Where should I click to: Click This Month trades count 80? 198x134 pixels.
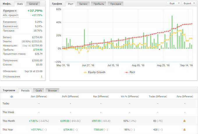155,121
